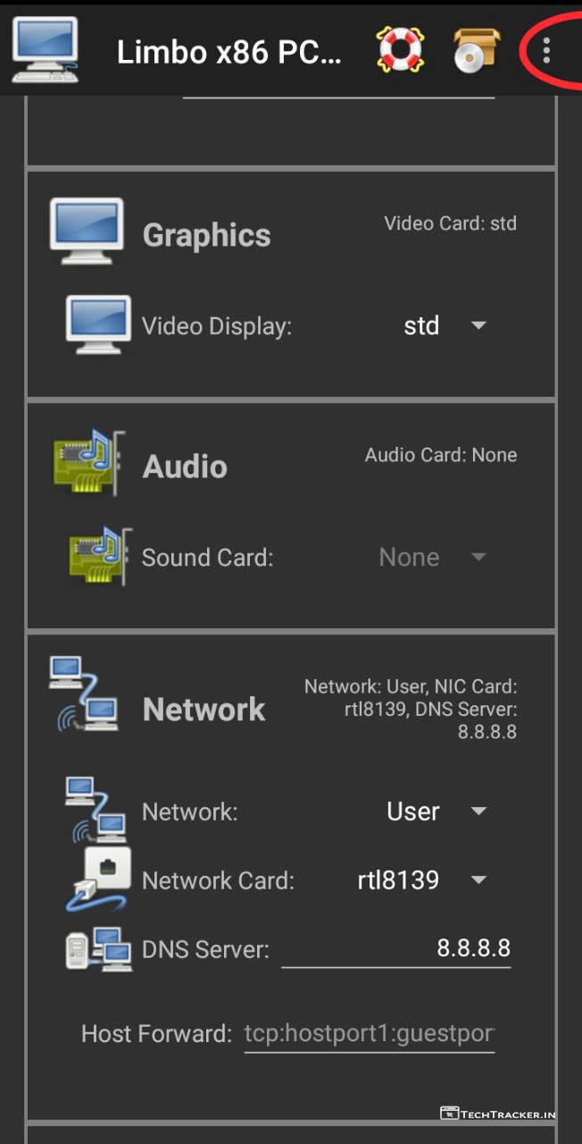582x1144 pixels.
Task: Tap the Graphics section monitor icon
Action: point(86,231)
